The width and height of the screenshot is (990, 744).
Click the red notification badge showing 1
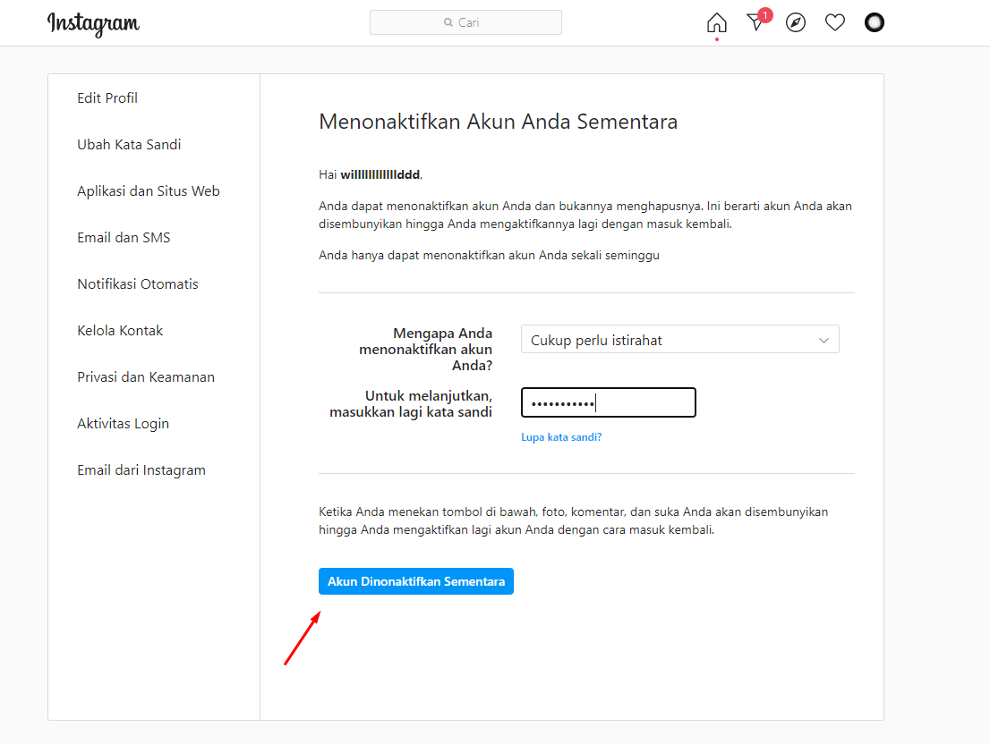pos(765,14)
